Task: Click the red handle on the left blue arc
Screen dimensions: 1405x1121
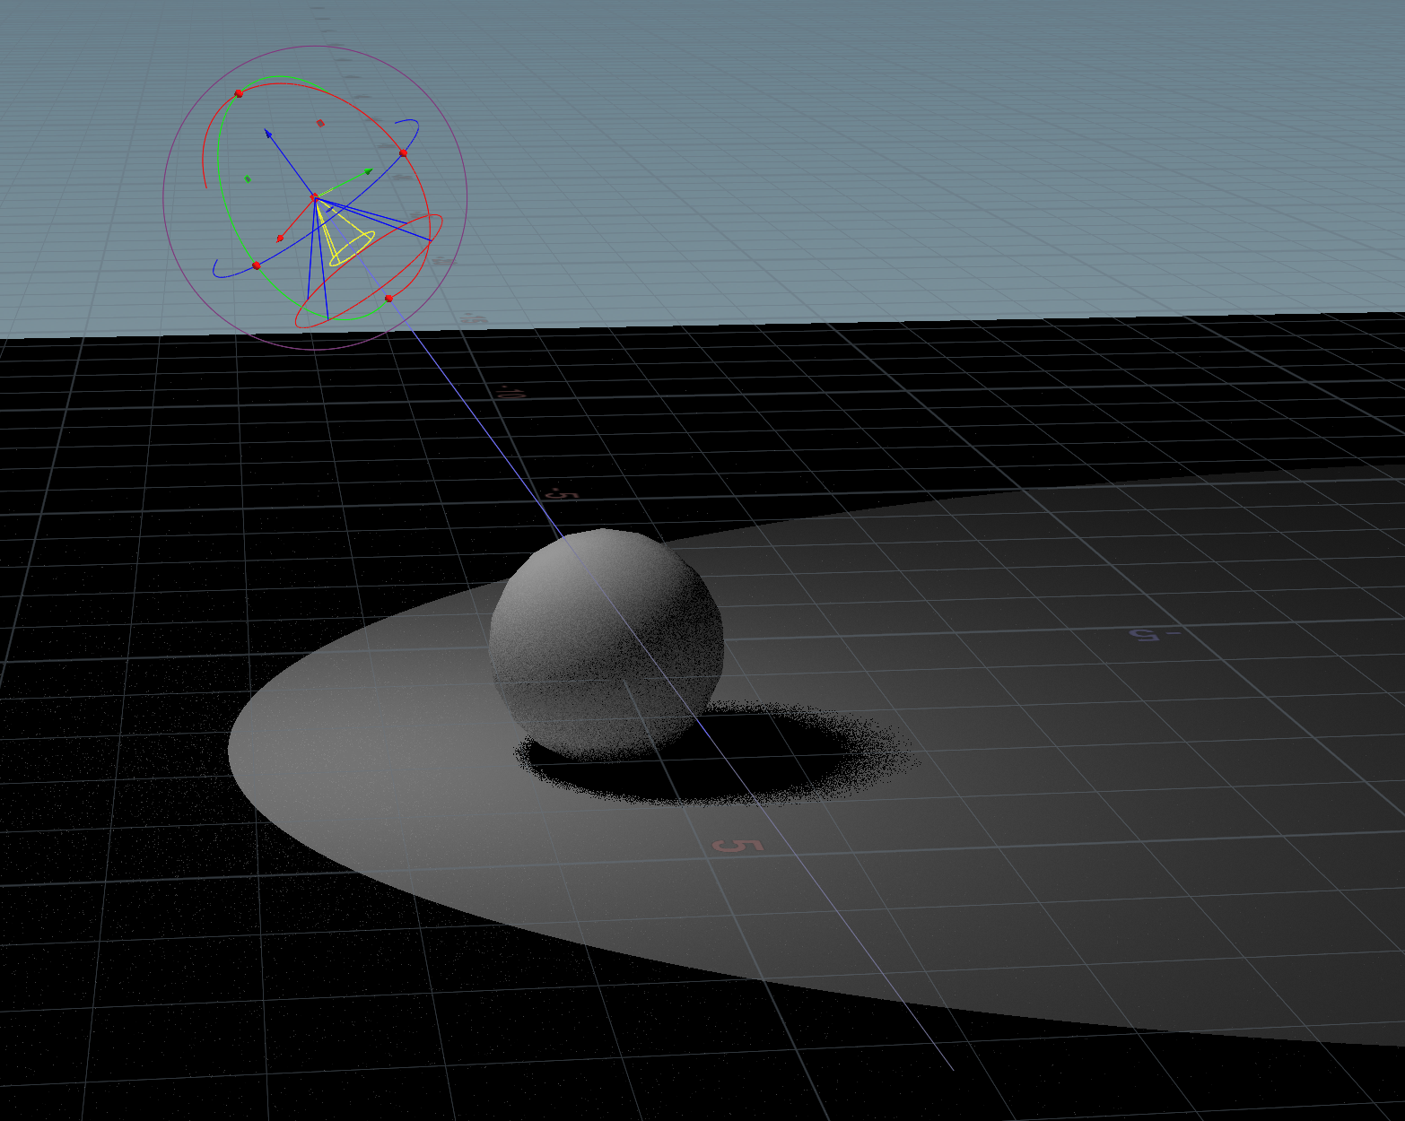Action: pyautogui.click(x=256, y=265)
